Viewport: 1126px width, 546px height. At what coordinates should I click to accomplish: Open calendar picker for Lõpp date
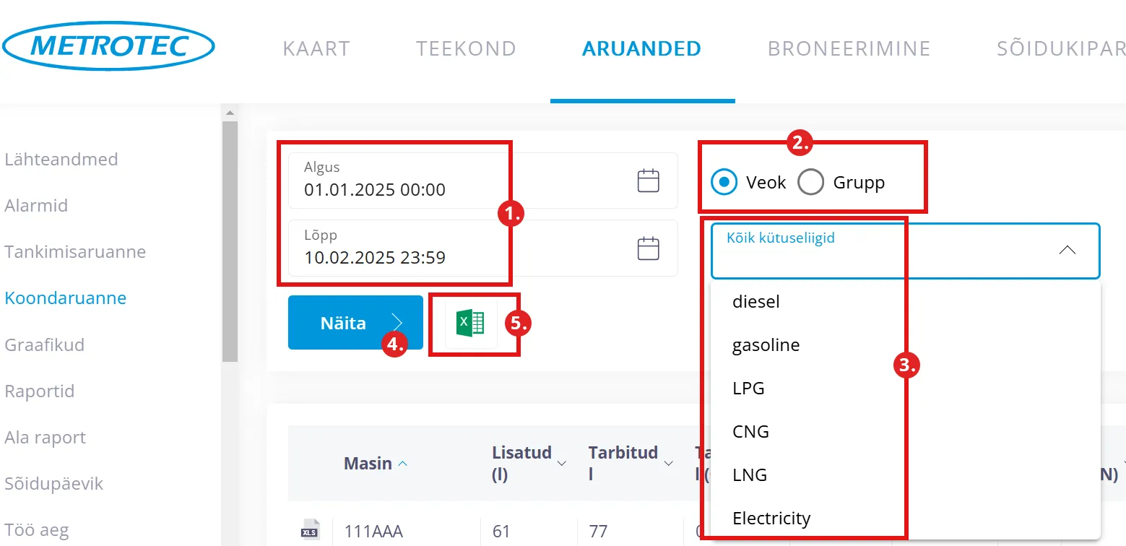coord(648,248)
